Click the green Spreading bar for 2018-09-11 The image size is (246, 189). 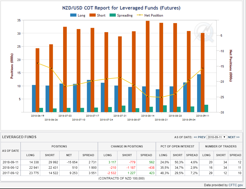click(206, 108)
